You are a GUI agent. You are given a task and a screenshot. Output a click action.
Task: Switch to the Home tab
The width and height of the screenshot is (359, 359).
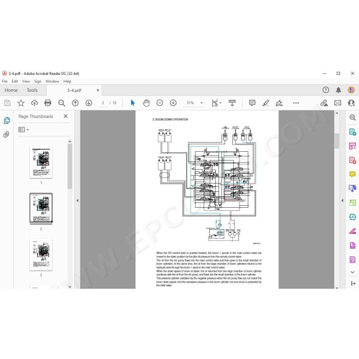coord(11,90)
